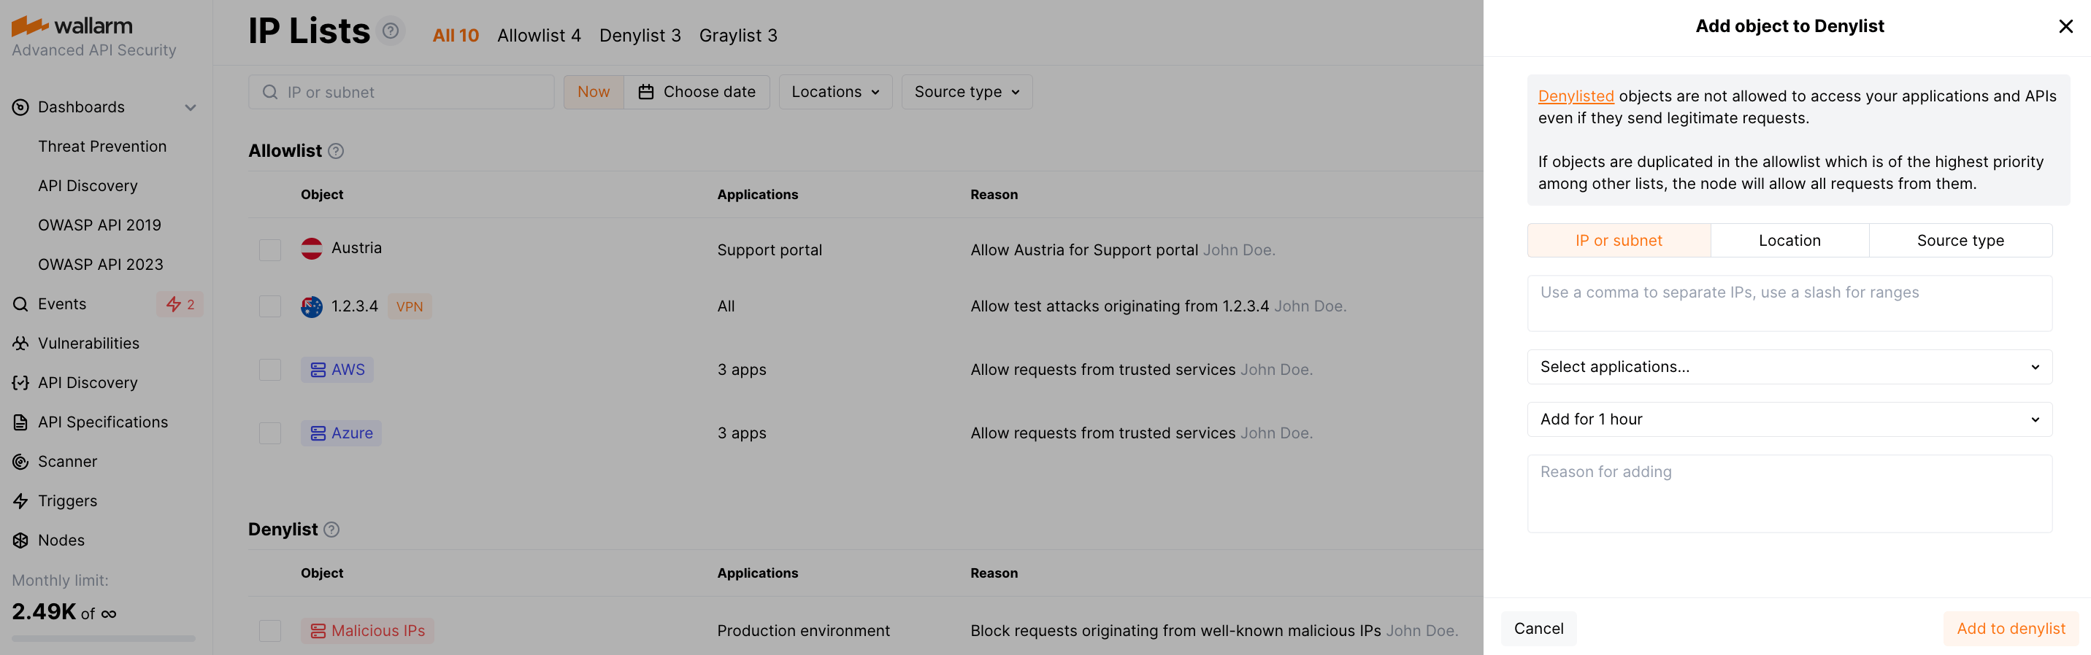Check the Malicious IPs denylist checkbox

(269, 631)
